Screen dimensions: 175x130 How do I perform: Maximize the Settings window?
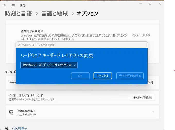(150, 4)
